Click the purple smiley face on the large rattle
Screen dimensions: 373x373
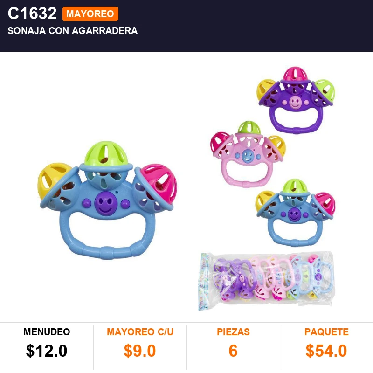[x=106, y=203]
